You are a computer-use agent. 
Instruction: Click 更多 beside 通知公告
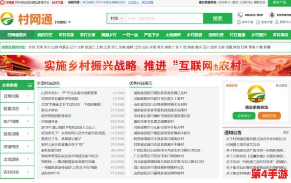click(286, 133)
